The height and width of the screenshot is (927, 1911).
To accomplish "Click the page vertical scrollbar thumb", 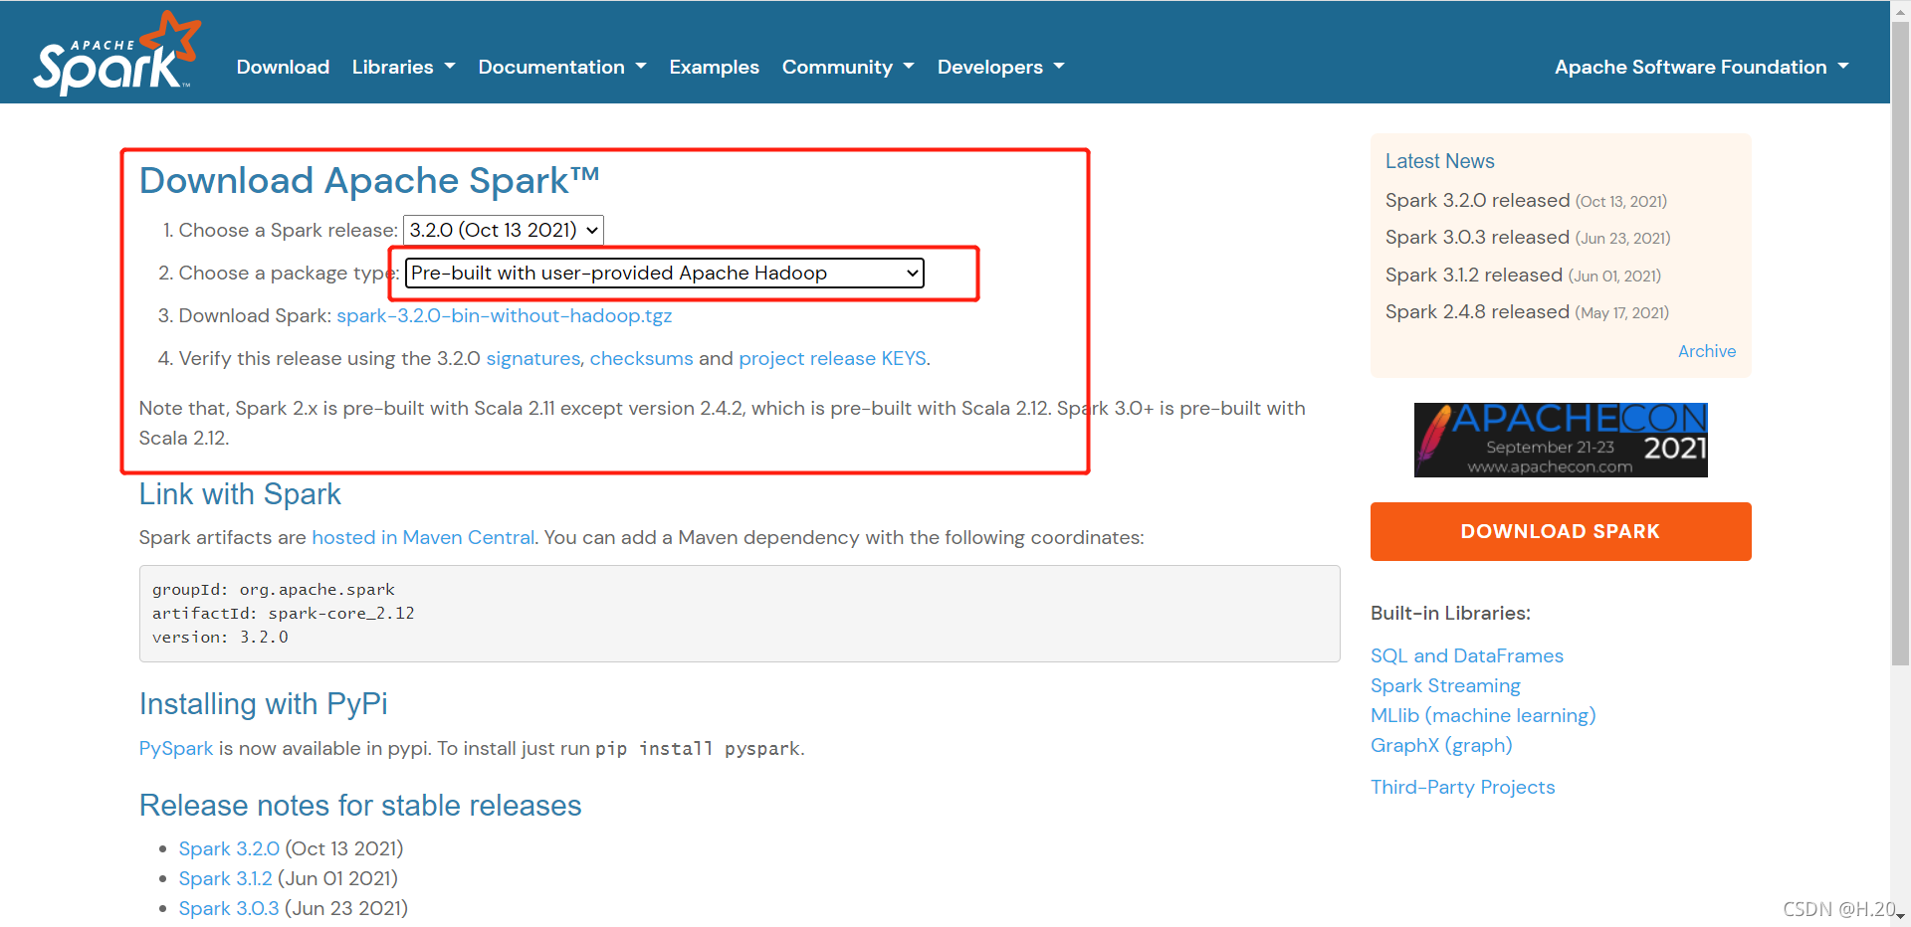I will point(1900,343).
